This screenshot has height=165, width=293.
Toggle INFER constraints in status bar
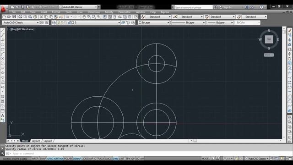[35, 159]
